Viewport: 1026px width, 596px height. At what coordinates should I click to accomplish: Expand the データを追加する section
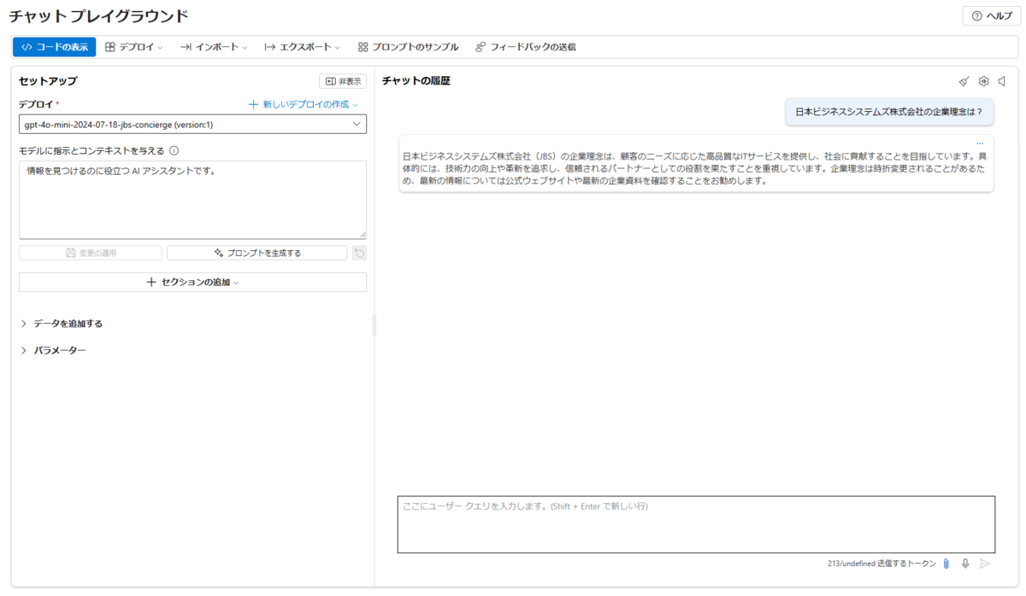(x=62, y=324)
